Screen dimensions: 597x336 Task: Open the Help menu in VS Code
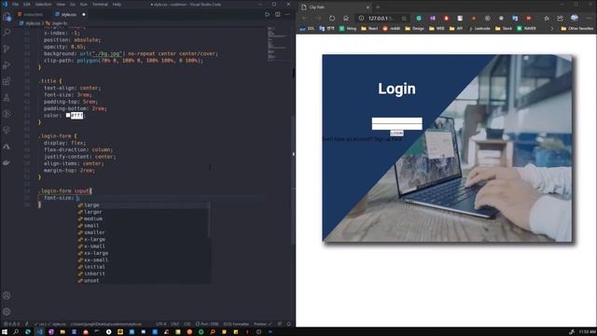click(x=117, y=4)
